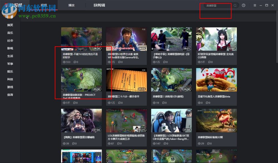Viewport: 278px width, 163px height.
Task: Open the hamburger main menu icon
Action: coord(255,5)
